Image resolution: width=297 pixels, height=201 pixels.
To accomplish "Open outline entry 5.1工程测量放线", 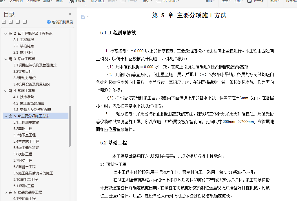I will coord(26,122).
